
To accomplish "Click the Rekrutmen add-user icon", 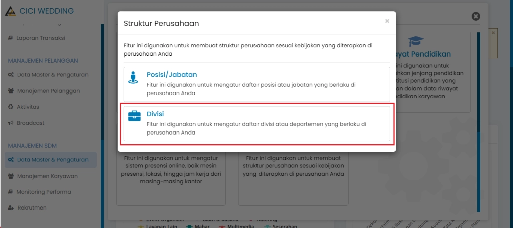I will [11, 208].
